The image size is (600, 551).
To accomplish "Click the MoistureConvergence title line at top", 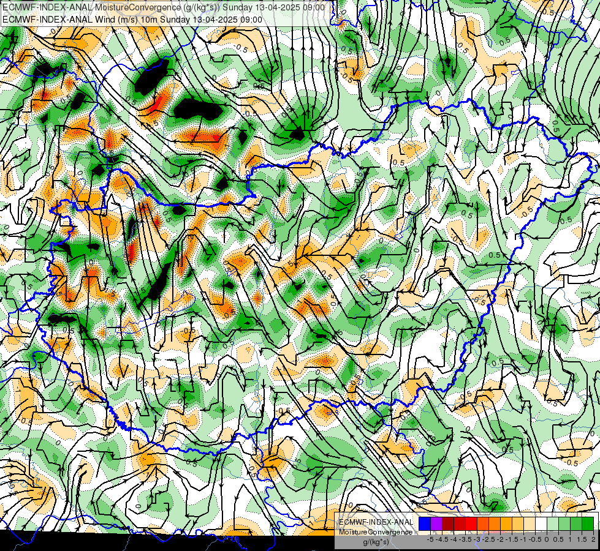I will pyautogui.click(x=162, y=7).
